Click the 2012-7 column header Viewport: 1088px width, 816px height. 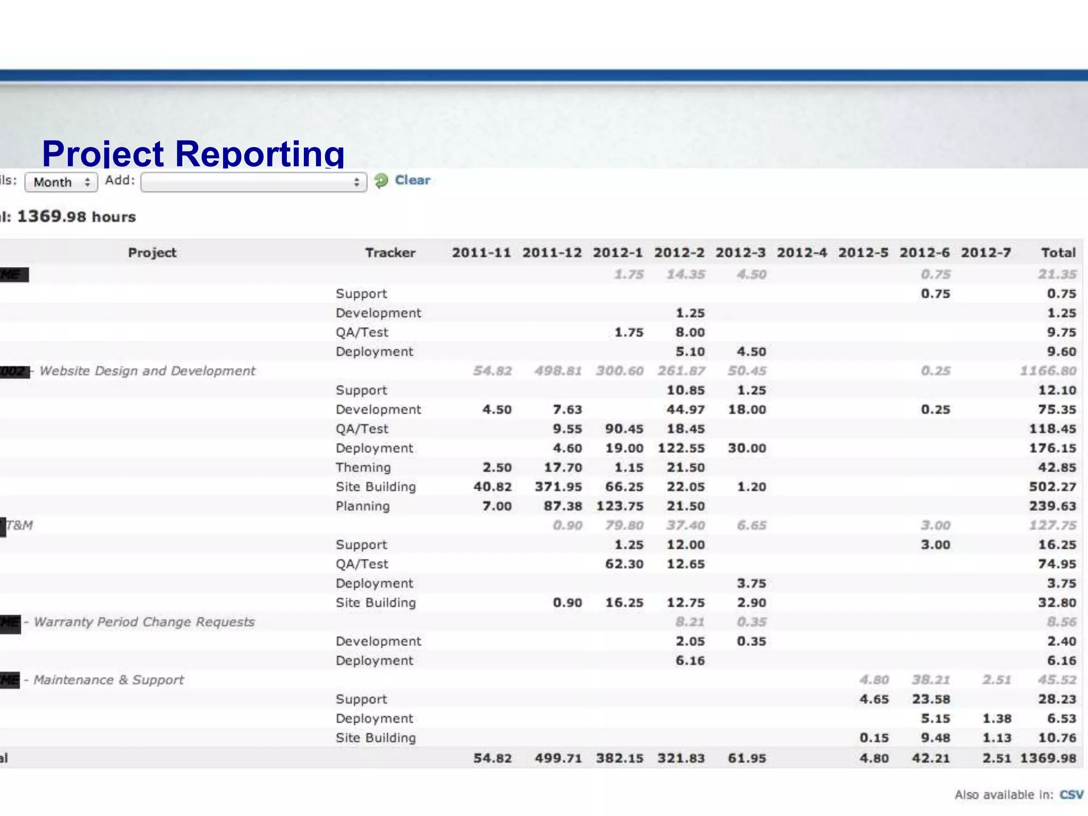pos(986,252)
